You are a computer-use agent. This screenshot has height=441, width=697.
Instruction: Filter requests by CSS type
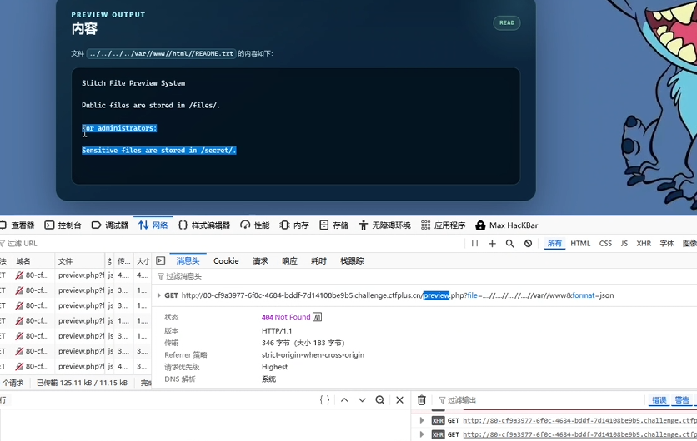pyautogui.click(x=605, y=244)
